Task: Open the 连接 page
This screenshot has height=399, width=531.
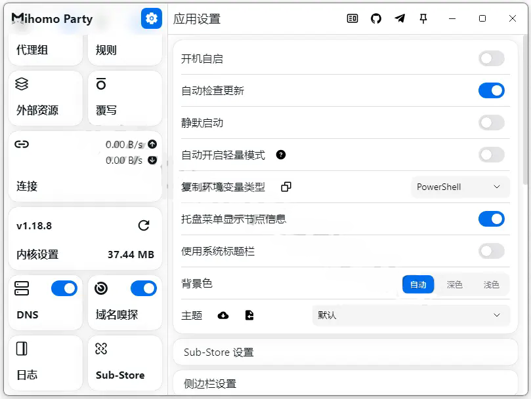Action: tap(85, 166)
